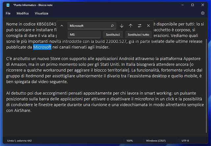Click the Notepad app icon in title bar

point(8,5)
